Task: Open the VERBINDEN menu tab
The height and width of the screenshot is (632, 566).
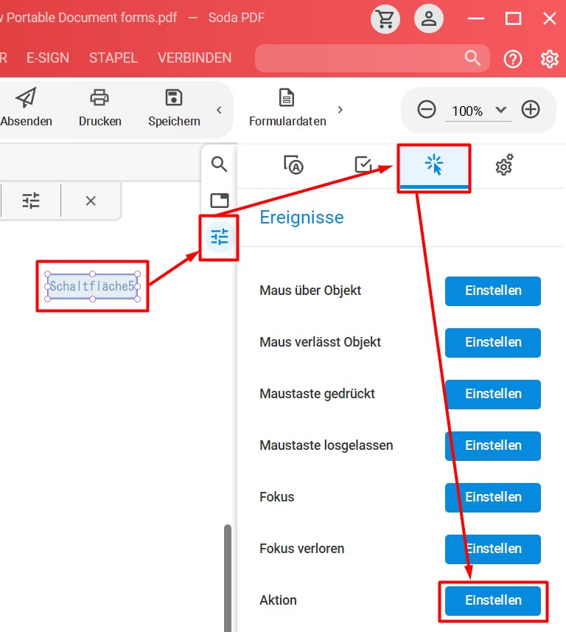Action: (195, 58)
